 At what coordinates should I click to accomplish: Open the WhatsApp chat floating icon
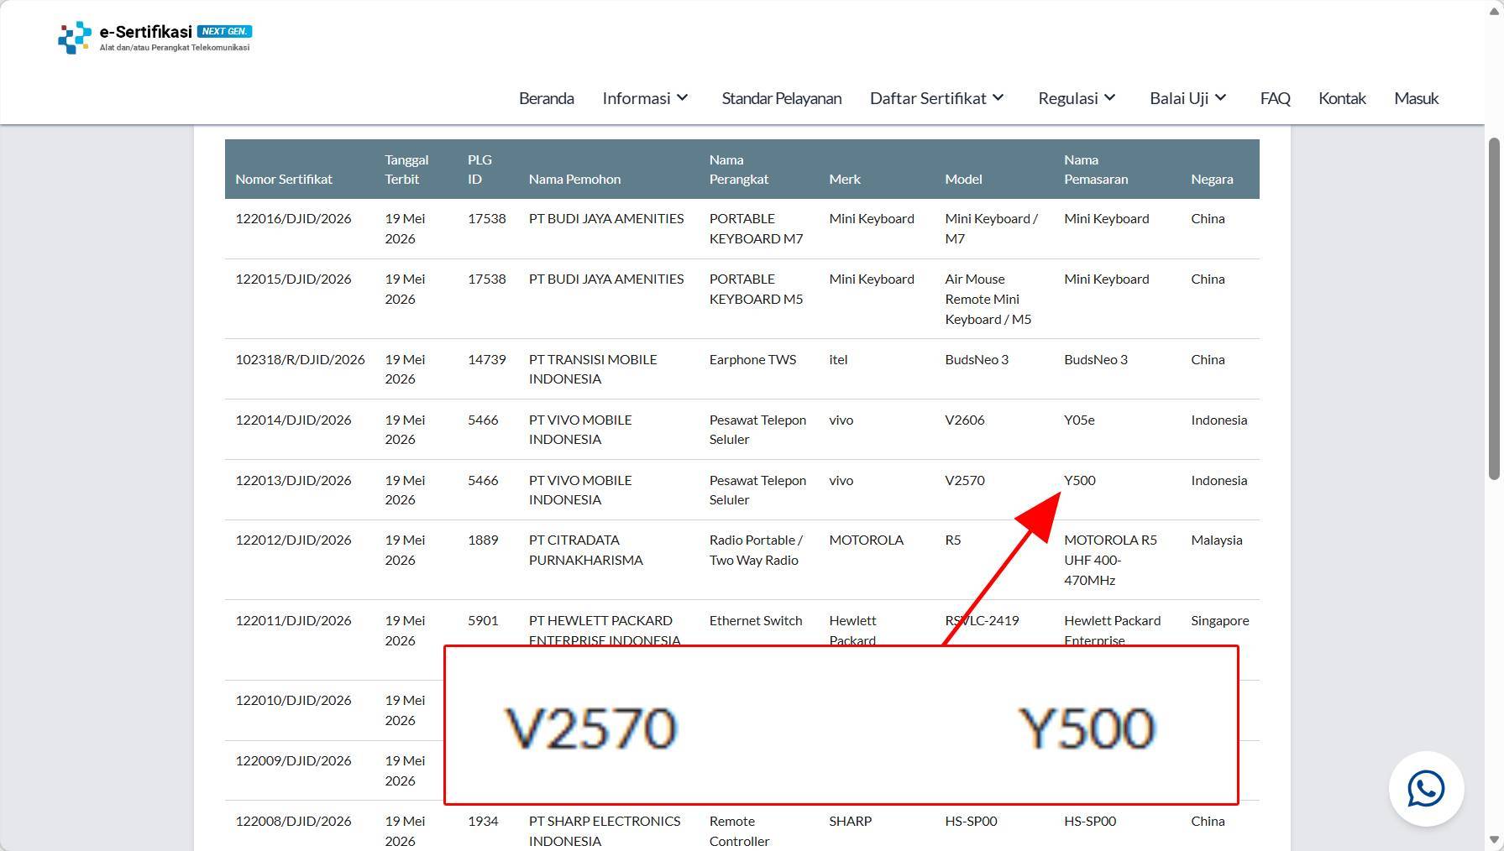point(1426,789)
